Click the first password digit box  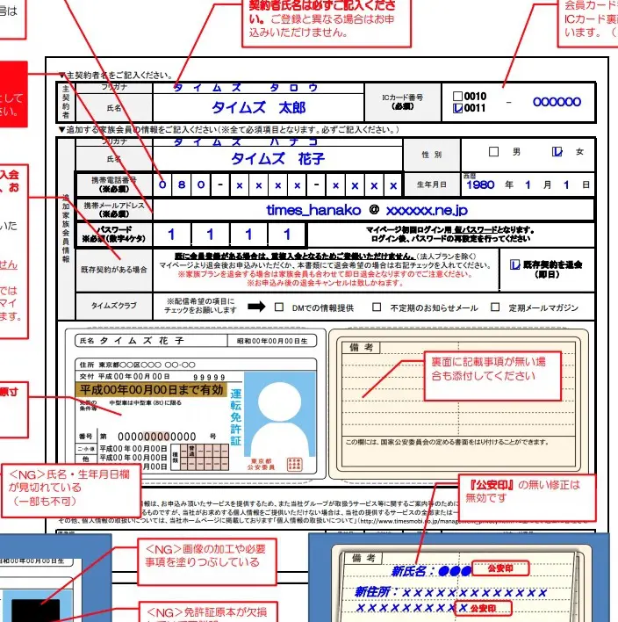[x=172, y=235]
